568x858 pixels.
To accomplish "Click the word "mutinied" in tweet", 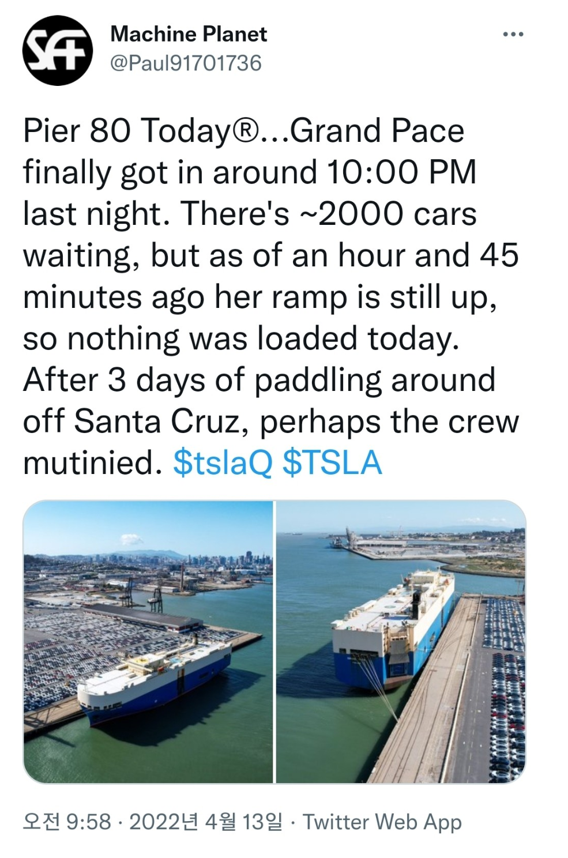I will [88, 462].
